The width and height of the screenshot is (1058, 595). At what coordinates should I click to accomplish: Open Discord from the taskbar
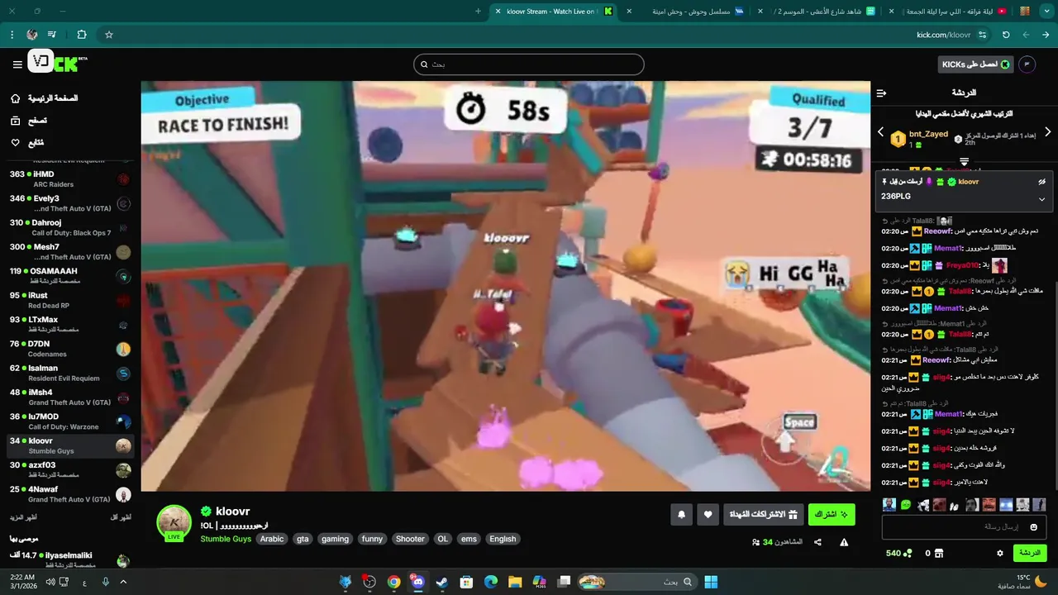click(x=417, y=582)
